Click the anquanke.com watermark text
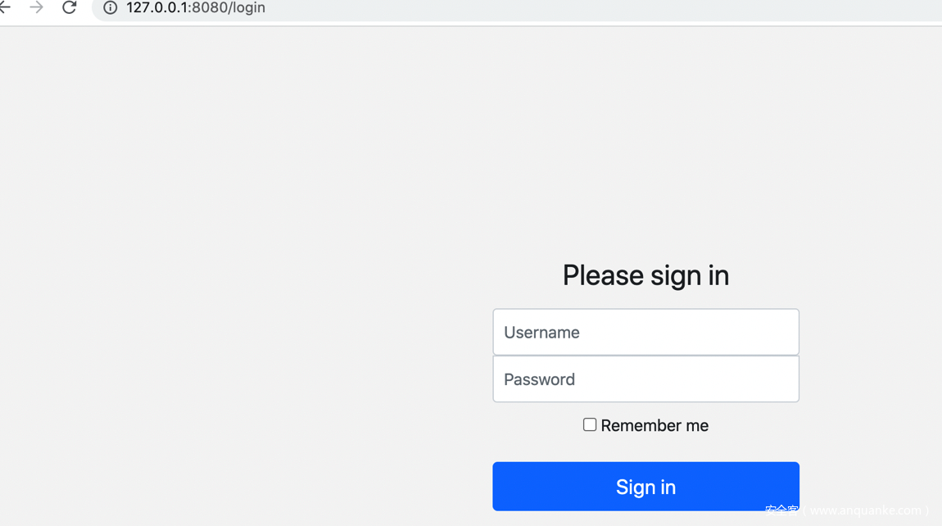942x526 pixels. (x=868, y=510)
